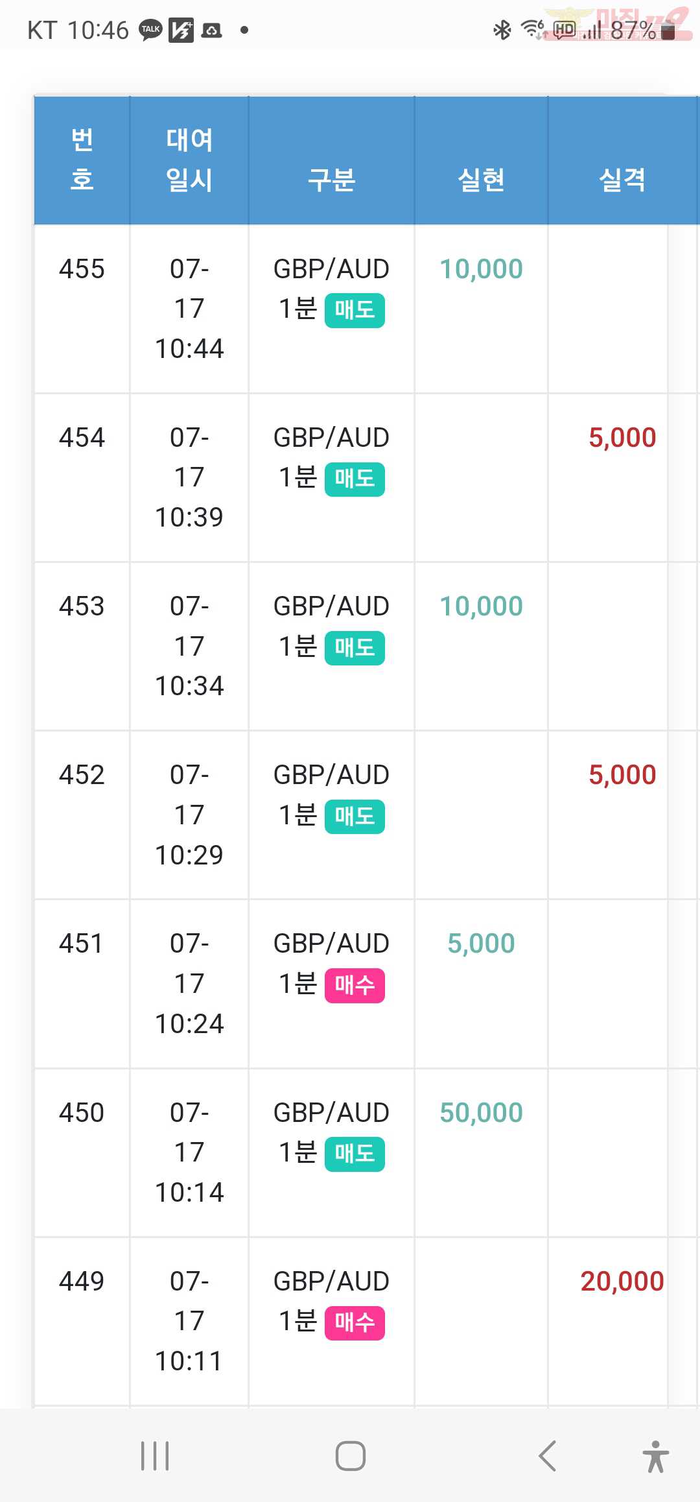Viewport: 700px width, 1502px height.
Task: Open recent apps with three-line icon
Action: click(155, 1456)
